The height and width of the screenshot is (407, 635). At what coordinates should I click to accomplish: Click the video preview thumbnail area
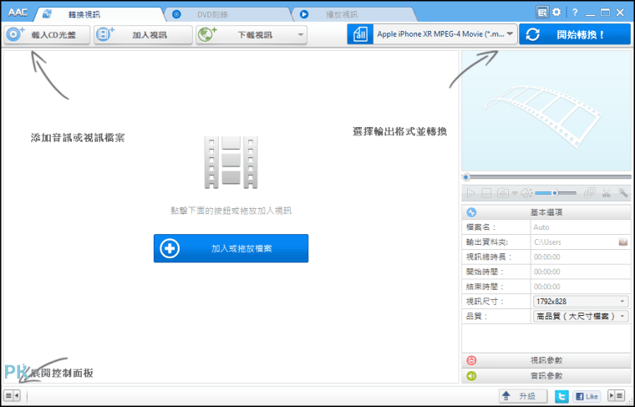coord(546,111)
